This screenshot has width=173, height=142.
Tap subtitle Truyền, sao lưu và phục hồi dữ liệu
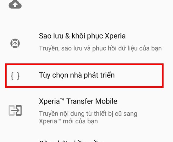(x=100, y=48)
